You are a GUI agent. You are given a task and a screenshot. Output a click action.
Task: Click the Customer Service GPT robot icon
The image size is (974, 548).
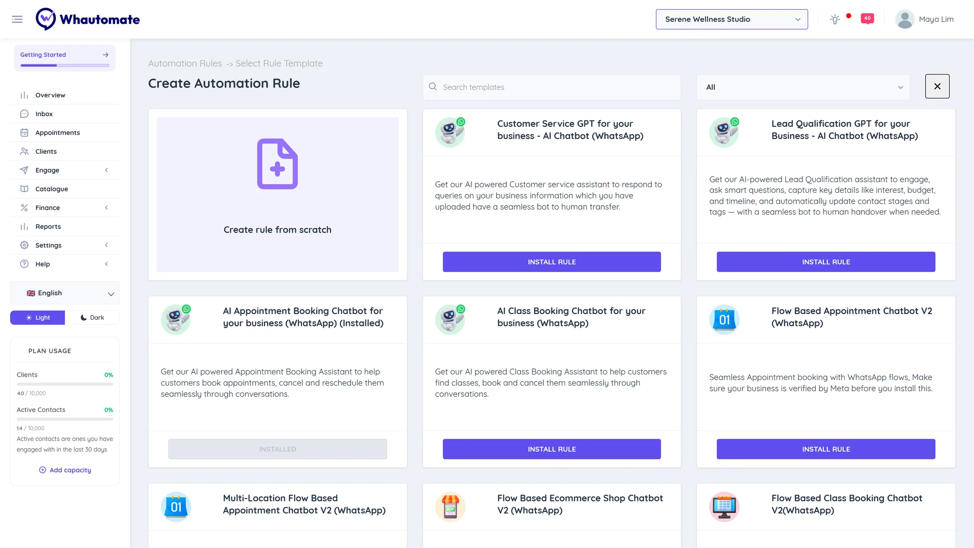tap(450, 132)
